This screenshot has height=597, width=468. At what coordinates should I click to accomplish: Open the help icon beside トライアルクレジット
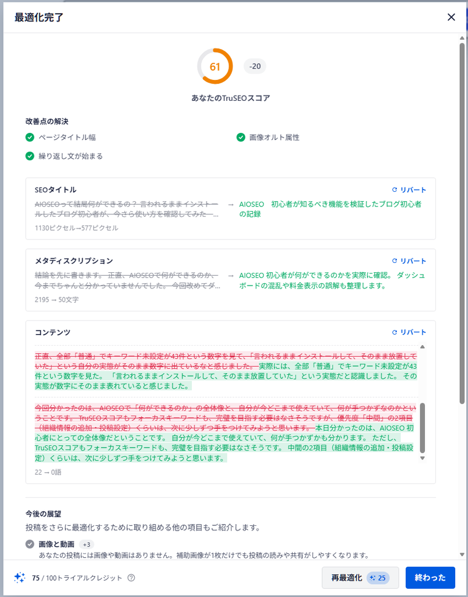[131, 578]
